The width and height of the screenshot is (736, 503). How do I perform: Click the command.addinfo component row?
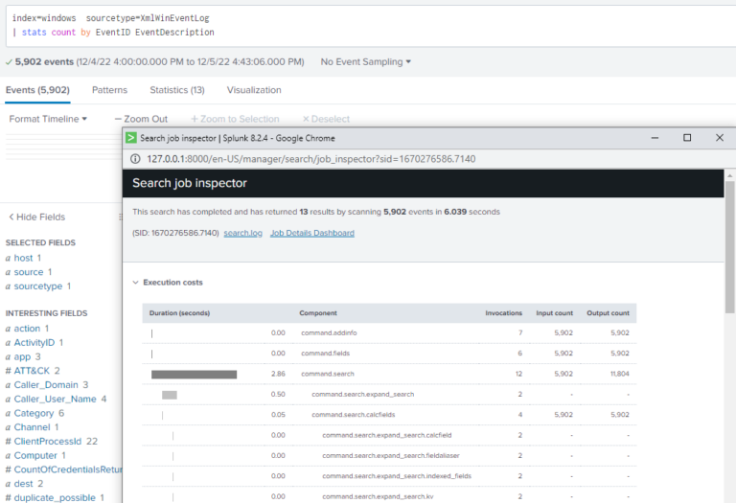coord(389,332)
